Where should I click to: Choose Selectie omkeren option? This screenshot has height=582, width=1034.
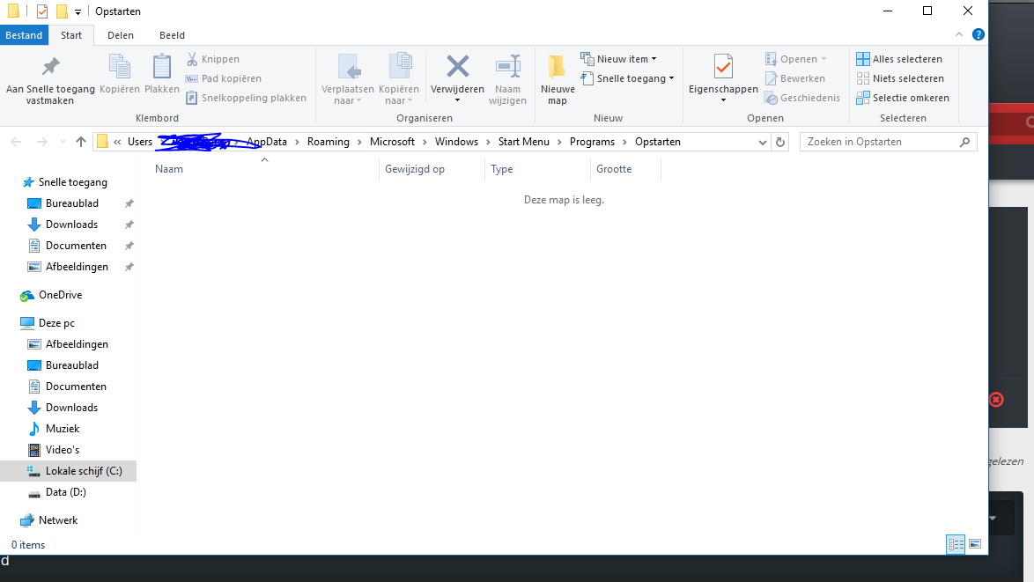[902, 98]
